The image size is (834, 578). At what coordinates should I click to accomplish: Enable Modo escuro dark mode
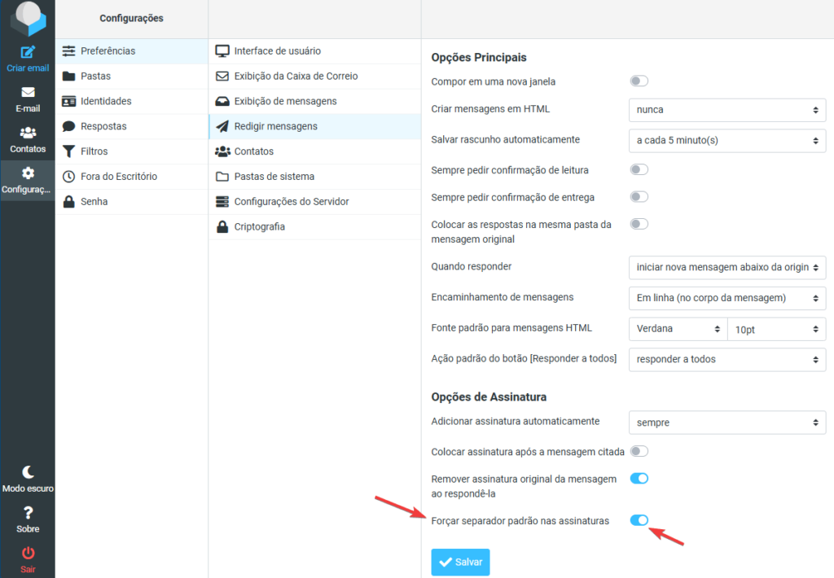pos(27,476)
